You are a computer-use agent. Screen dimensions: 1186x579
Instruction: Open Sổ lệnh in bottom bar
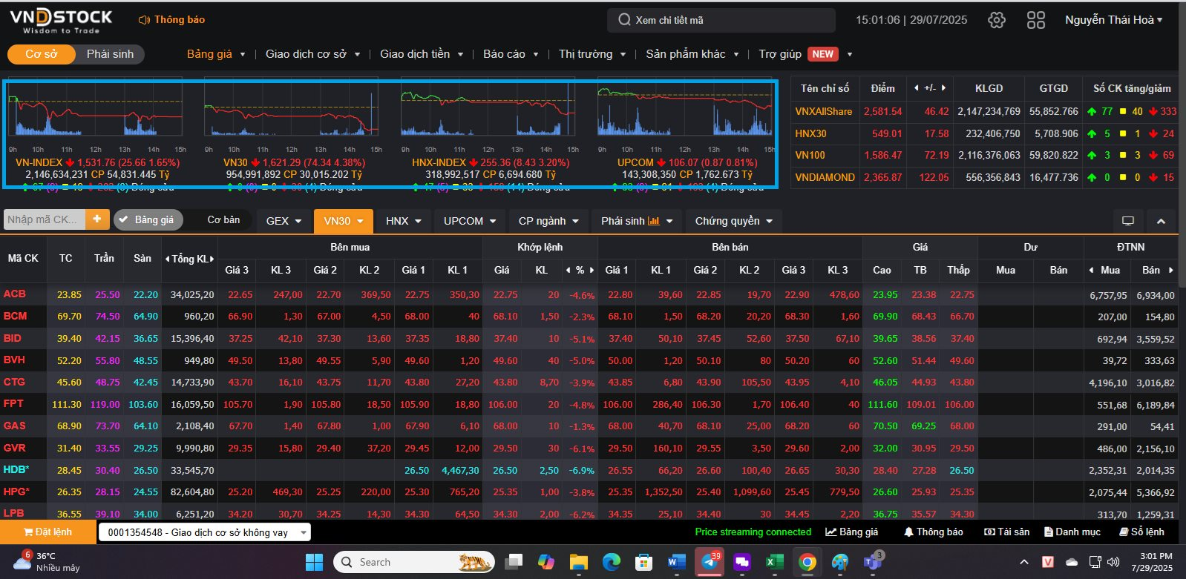click(1141, 532)
